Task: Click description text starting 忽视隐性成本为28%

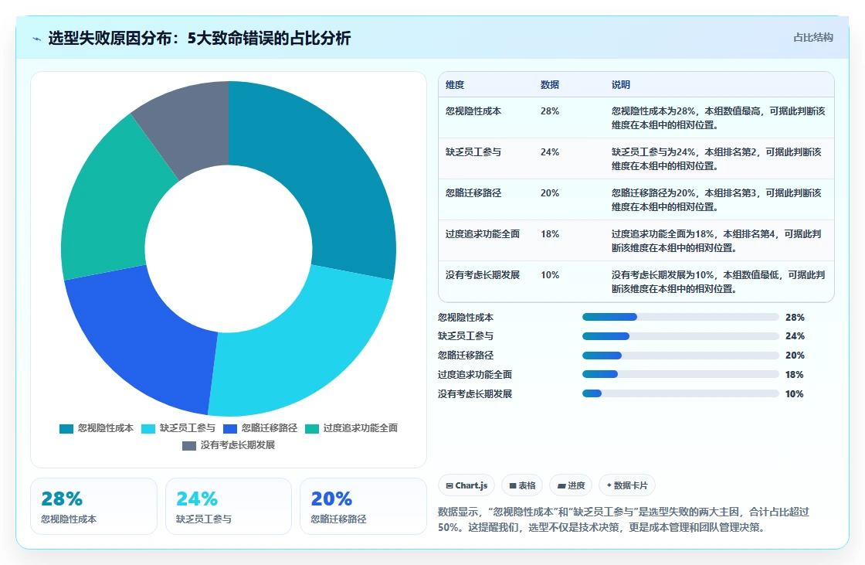Action: 718,117
